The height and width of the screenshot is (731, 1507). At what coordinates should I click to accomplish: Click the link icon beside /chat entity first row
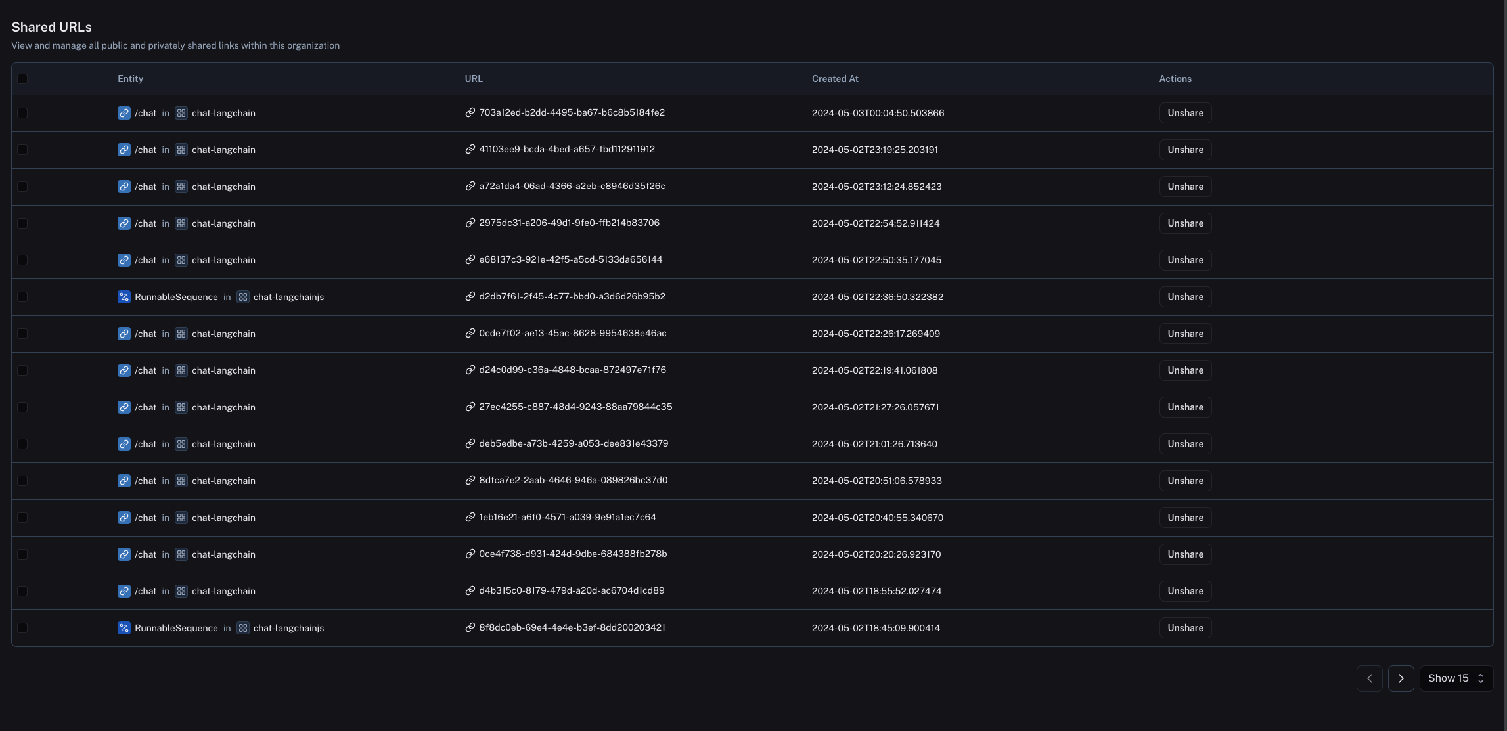(124, 113)
